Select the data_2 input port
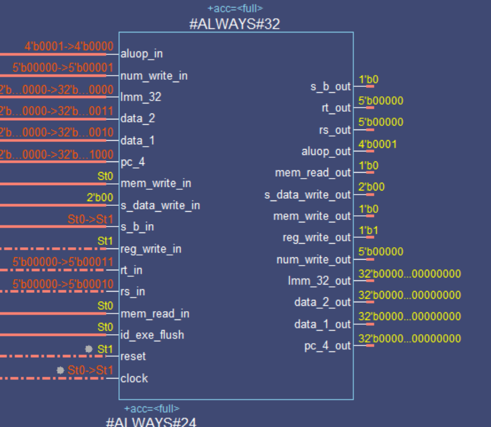The width and height of the screenshot is (491, 427). point(138,119)
